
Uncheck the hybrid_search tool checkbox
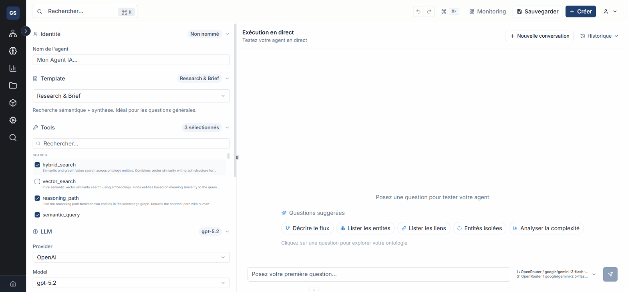point(37,165)
